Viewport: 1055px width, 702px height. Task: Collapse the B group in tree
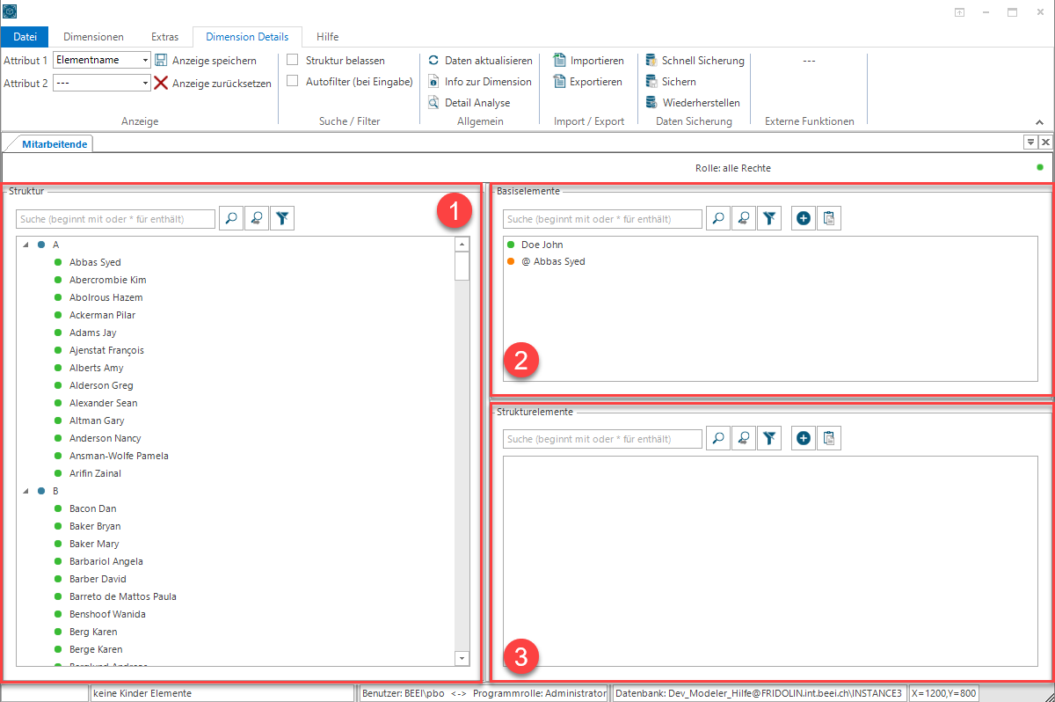click(x=25, y=491)
